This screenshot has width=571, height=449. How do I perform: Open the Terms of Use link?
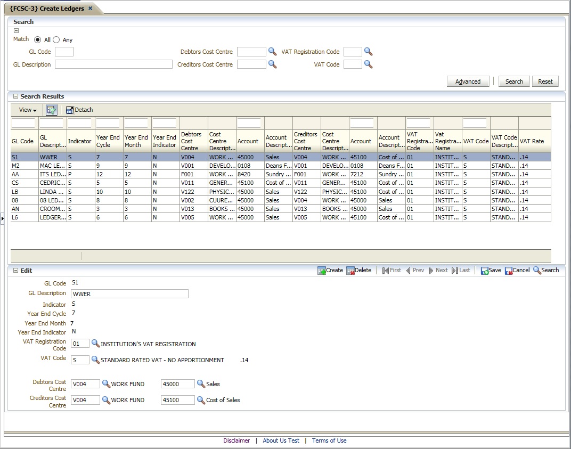[329, 440]
